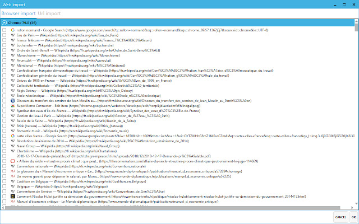Click the Chartalisme — Wikipédia entry text

click(67, 151)
